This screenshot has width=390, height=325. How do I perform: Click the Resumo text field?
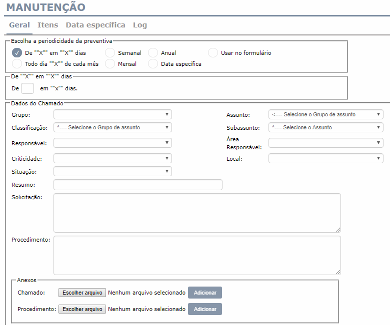[137, 185]
